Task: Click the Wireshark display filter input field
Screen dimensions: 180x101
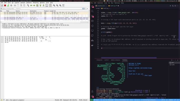Action: [42, 9]
